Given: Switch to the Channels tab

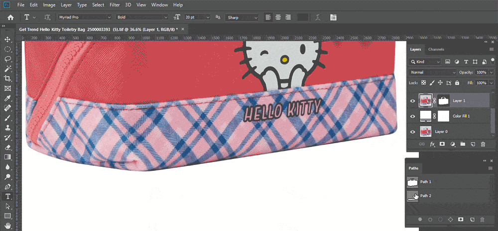Looking at the screenshot, I should coord(436,50).
